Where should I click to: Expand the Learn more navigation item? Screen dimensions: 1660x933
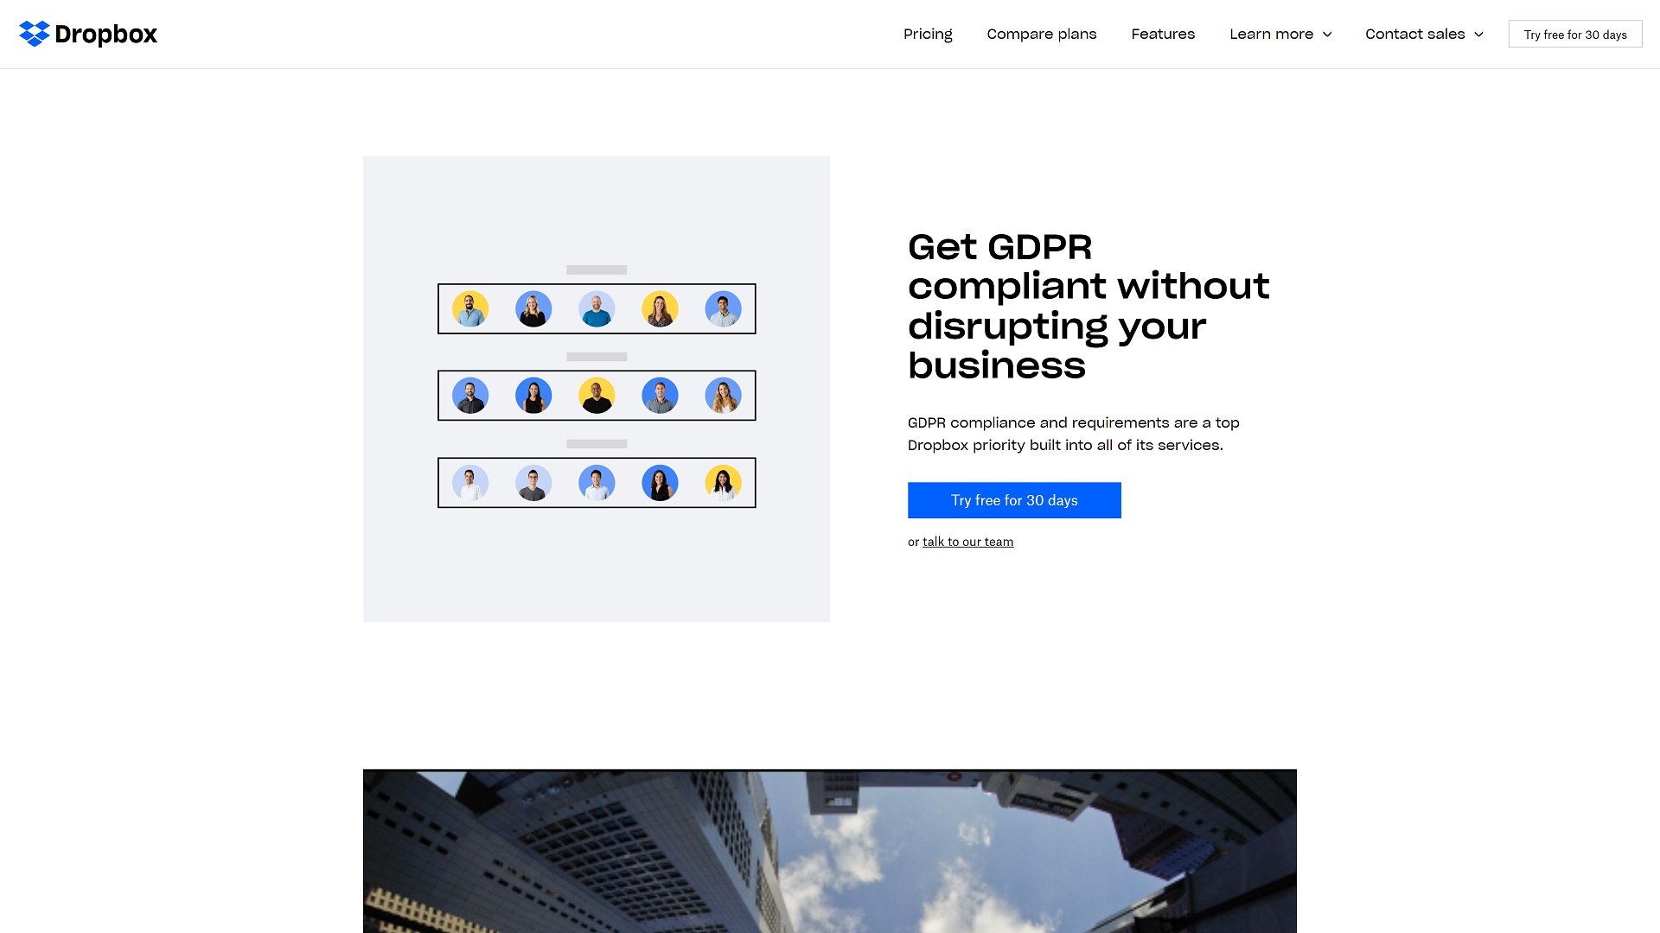pos(1280,35)
